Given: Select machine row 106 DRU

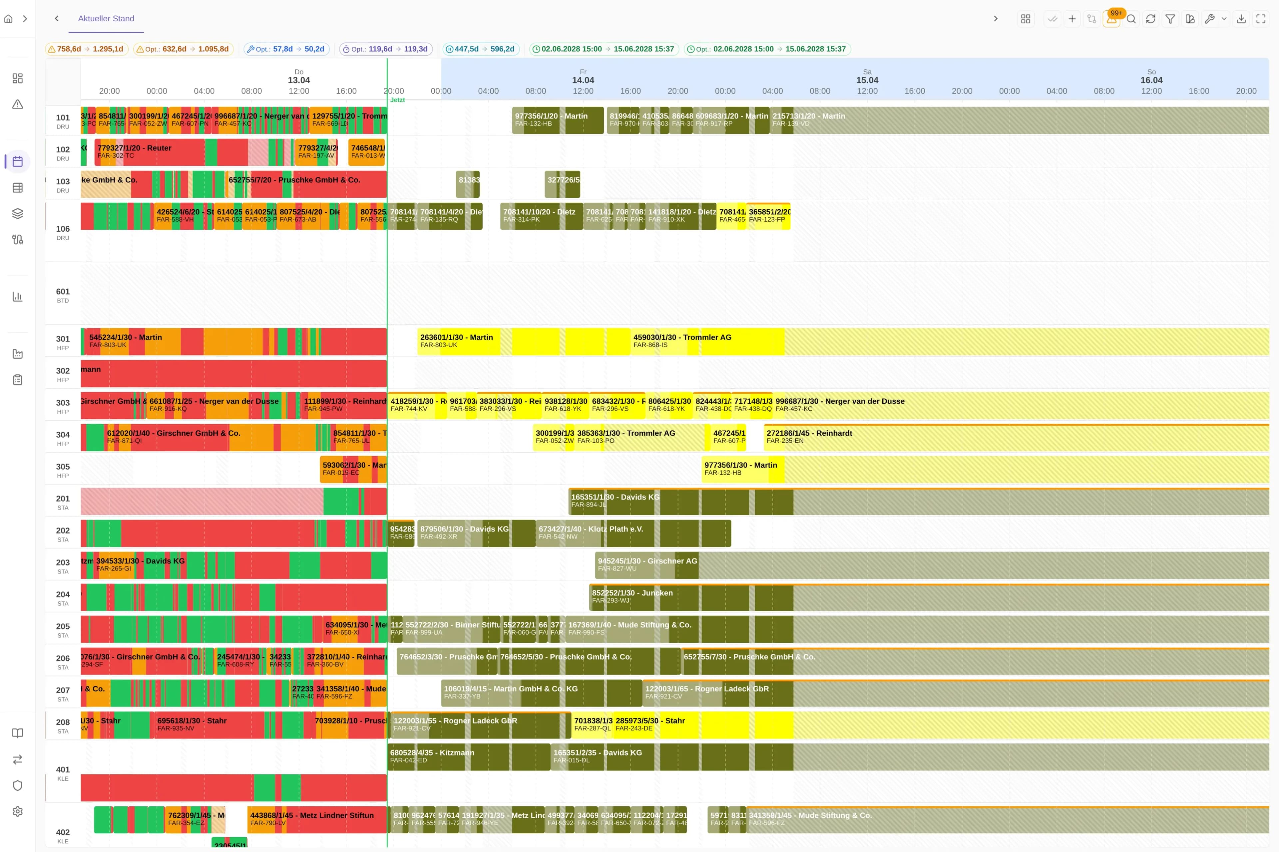Looking at the screenshot, I should point(63,232).
